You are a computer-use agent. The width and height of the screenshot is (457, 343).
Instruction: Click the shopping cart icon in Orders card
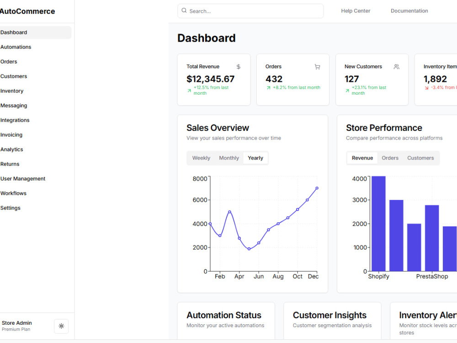point(318,67)
